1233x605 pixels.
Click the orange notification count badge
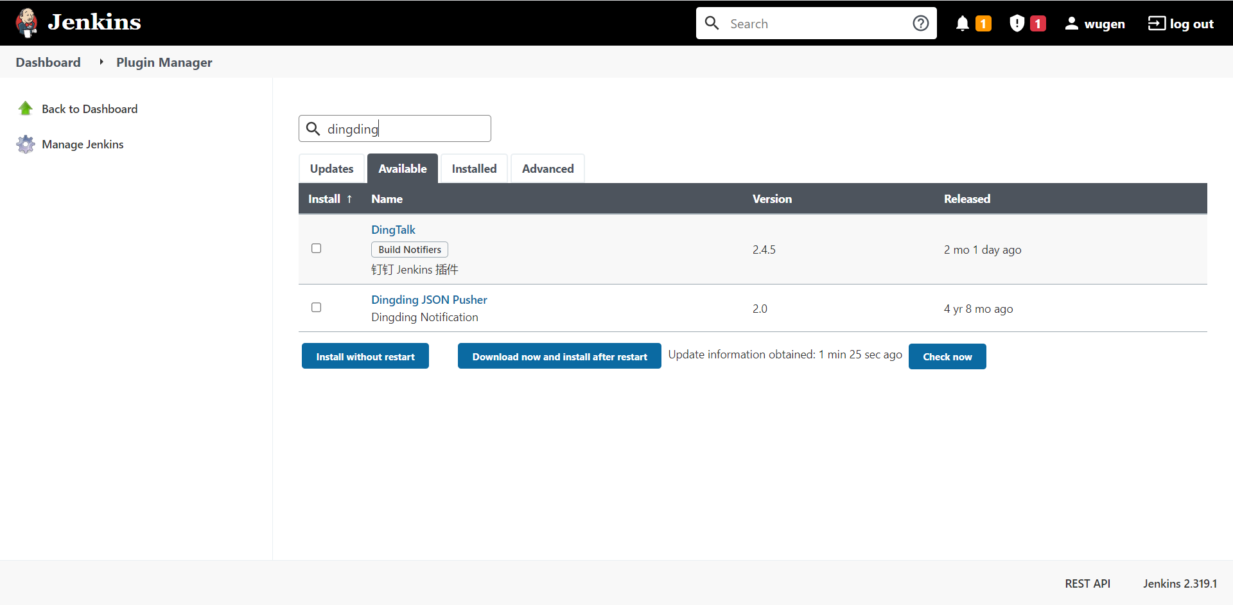click(x=983, y=24)
